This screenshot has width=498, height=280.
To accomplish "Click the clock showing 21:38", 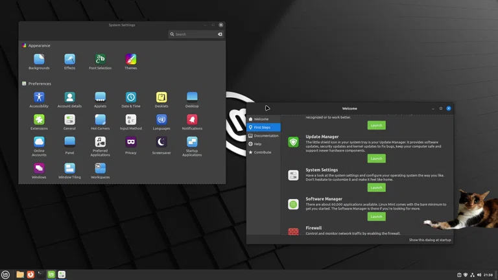I will [x=488, y=275].
